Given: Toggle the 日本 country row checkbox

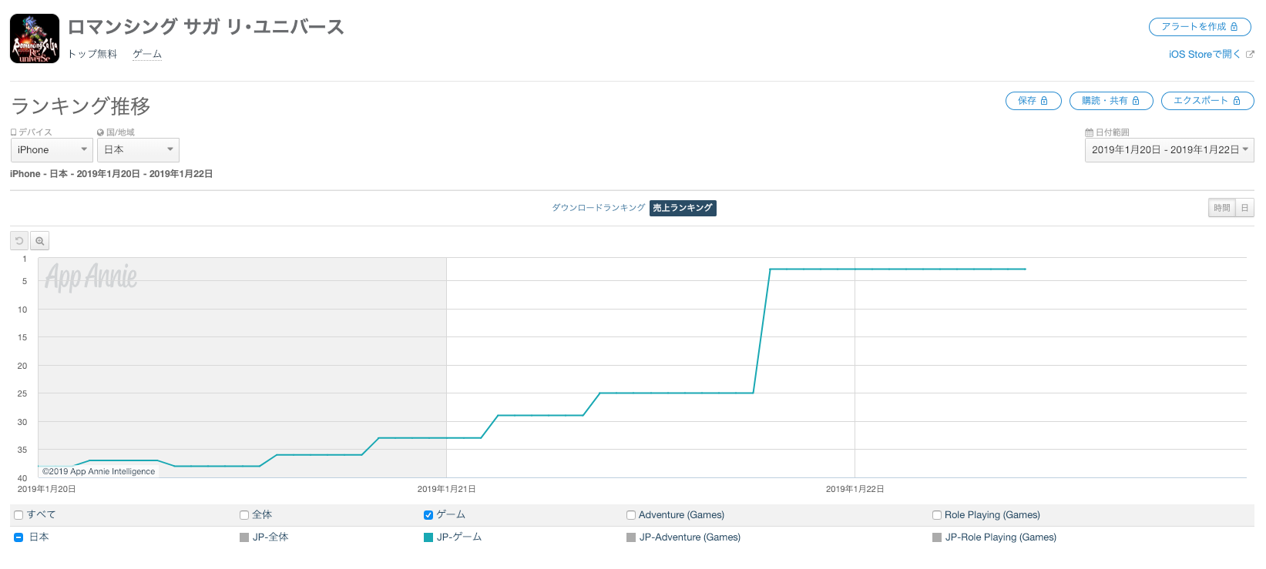Looking at the screenshot, I should tap(18, 537).
